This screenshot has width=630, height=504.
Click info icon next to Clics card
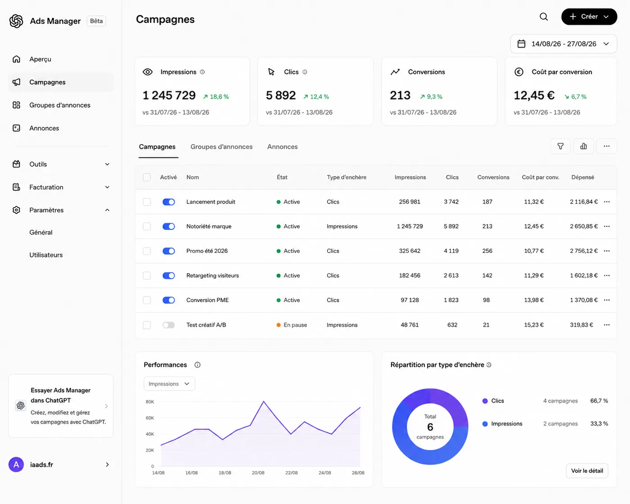305,72
